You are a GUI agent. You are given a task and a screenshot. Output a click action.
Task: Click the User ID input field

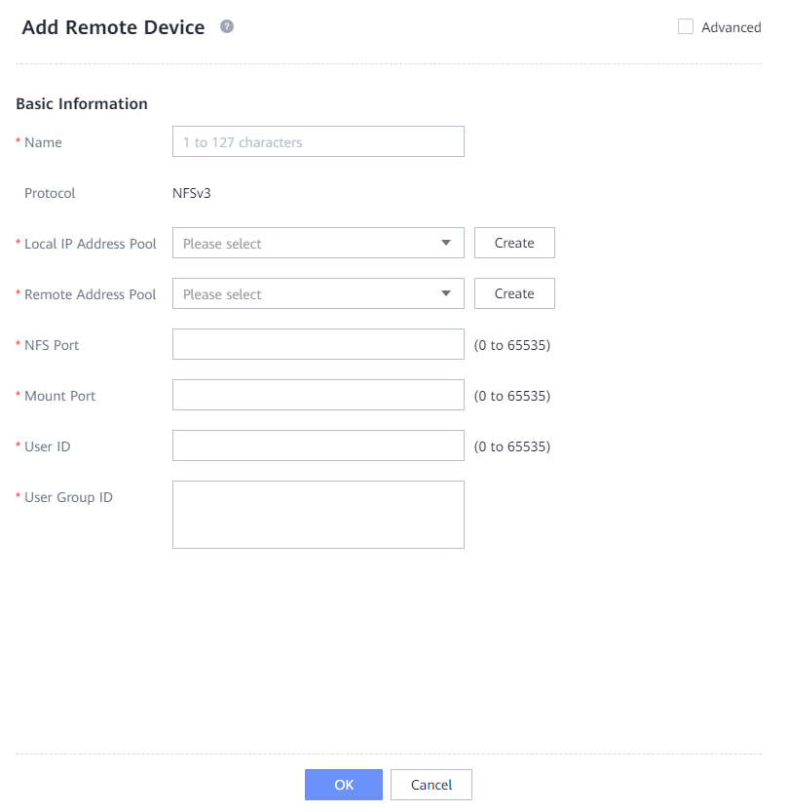coord(318,445)
